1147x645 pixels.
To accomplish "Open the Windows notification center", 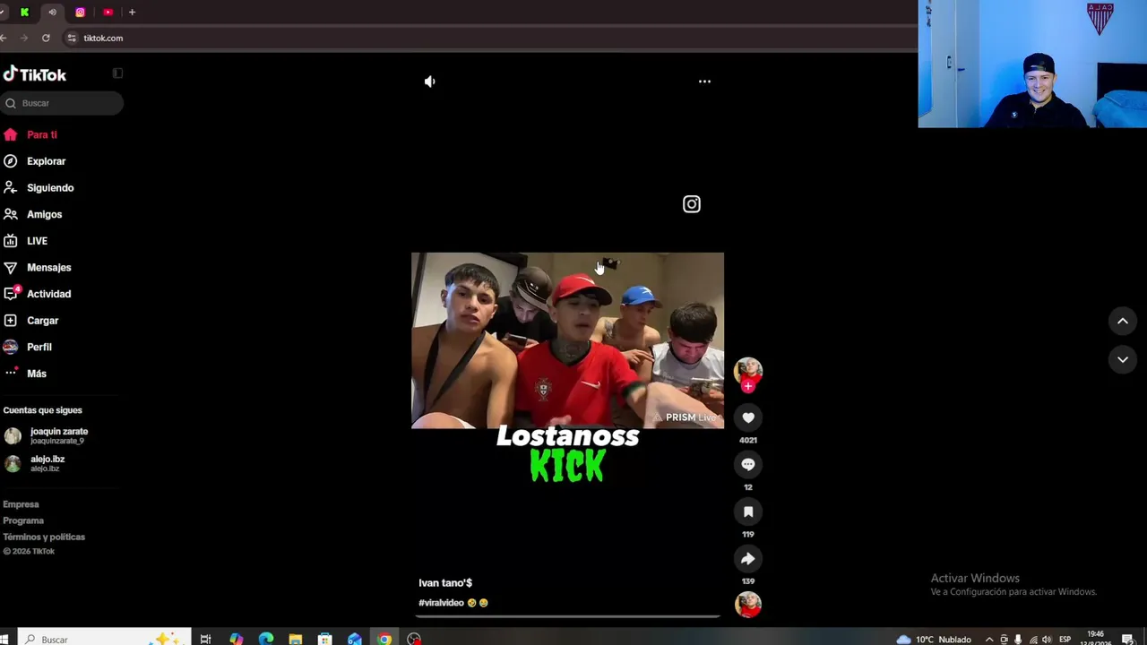I will 1127,640.
